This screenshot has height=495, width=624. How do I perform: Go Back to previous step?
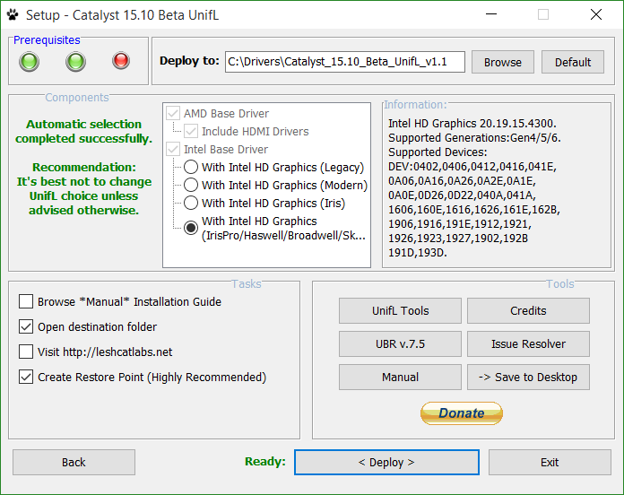click(74, 463)
